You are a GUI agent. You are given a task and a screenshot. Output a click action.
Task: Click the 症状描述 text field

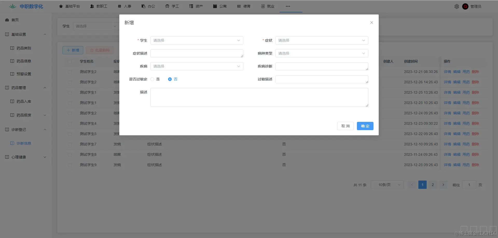pos(197,53)
